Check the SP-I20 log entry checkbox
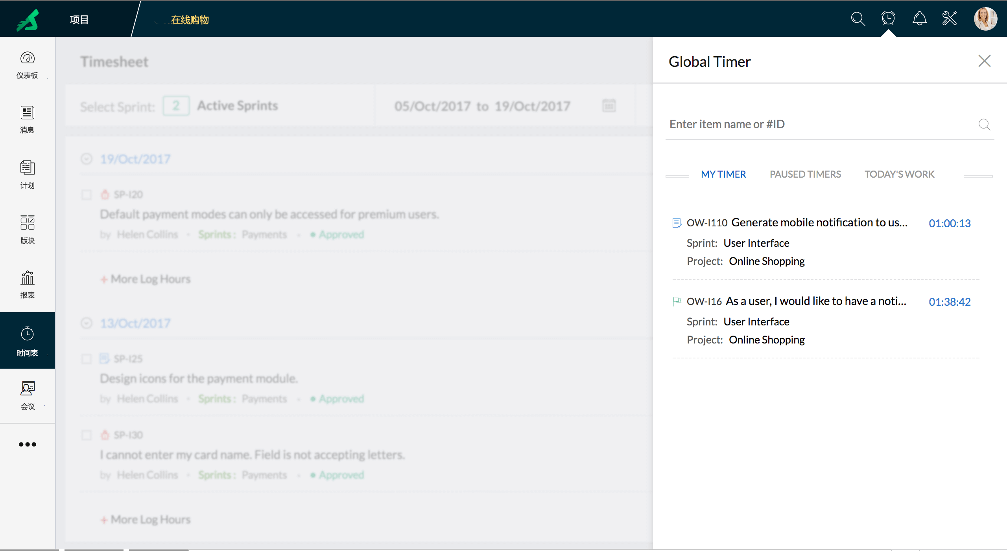The width and height of the screenshot is (1007, 551). tap(87, 195)
